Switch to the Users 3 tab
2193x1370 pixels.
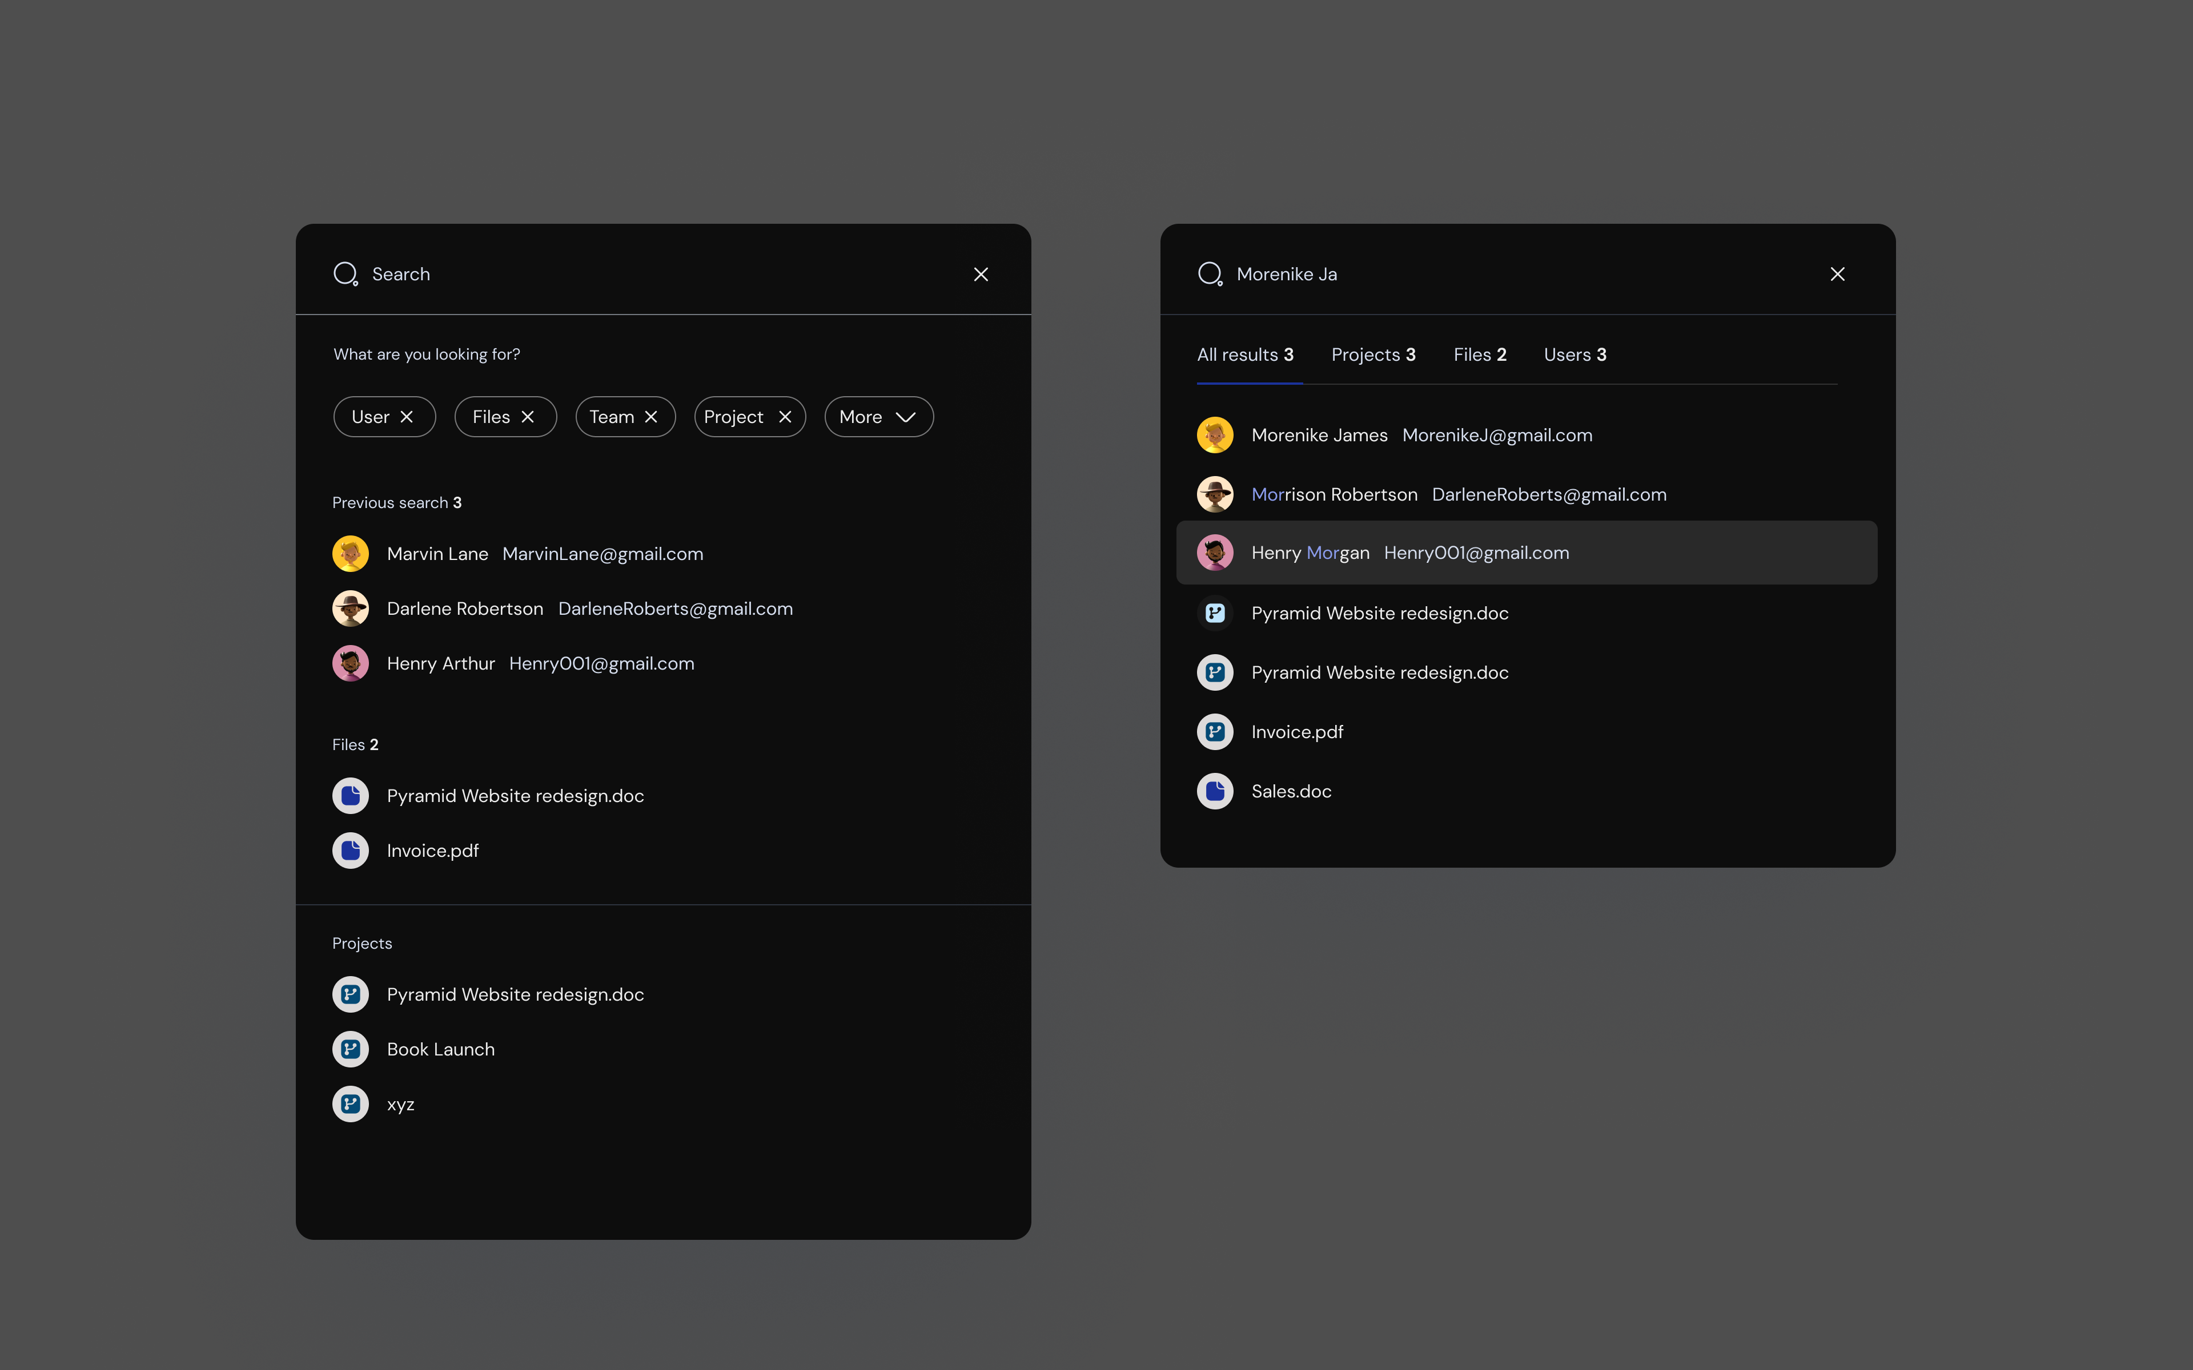pyautogui.click(x=1574, y=355)
